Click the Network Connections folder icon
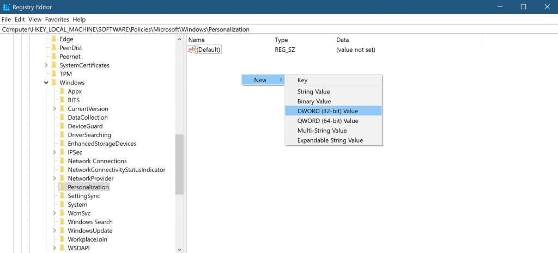The image size is (558, 253). (x=62, y=161)
